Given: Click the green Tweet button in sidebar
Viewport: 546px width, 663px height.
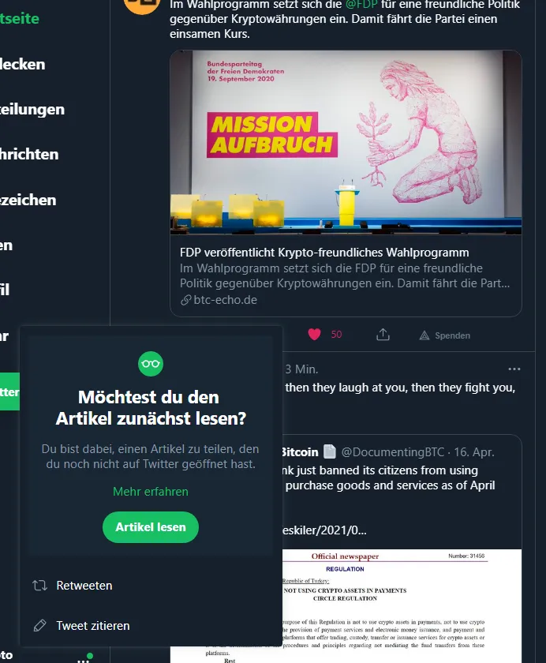Looking at the screenshot, I should (x=9, y=391).
